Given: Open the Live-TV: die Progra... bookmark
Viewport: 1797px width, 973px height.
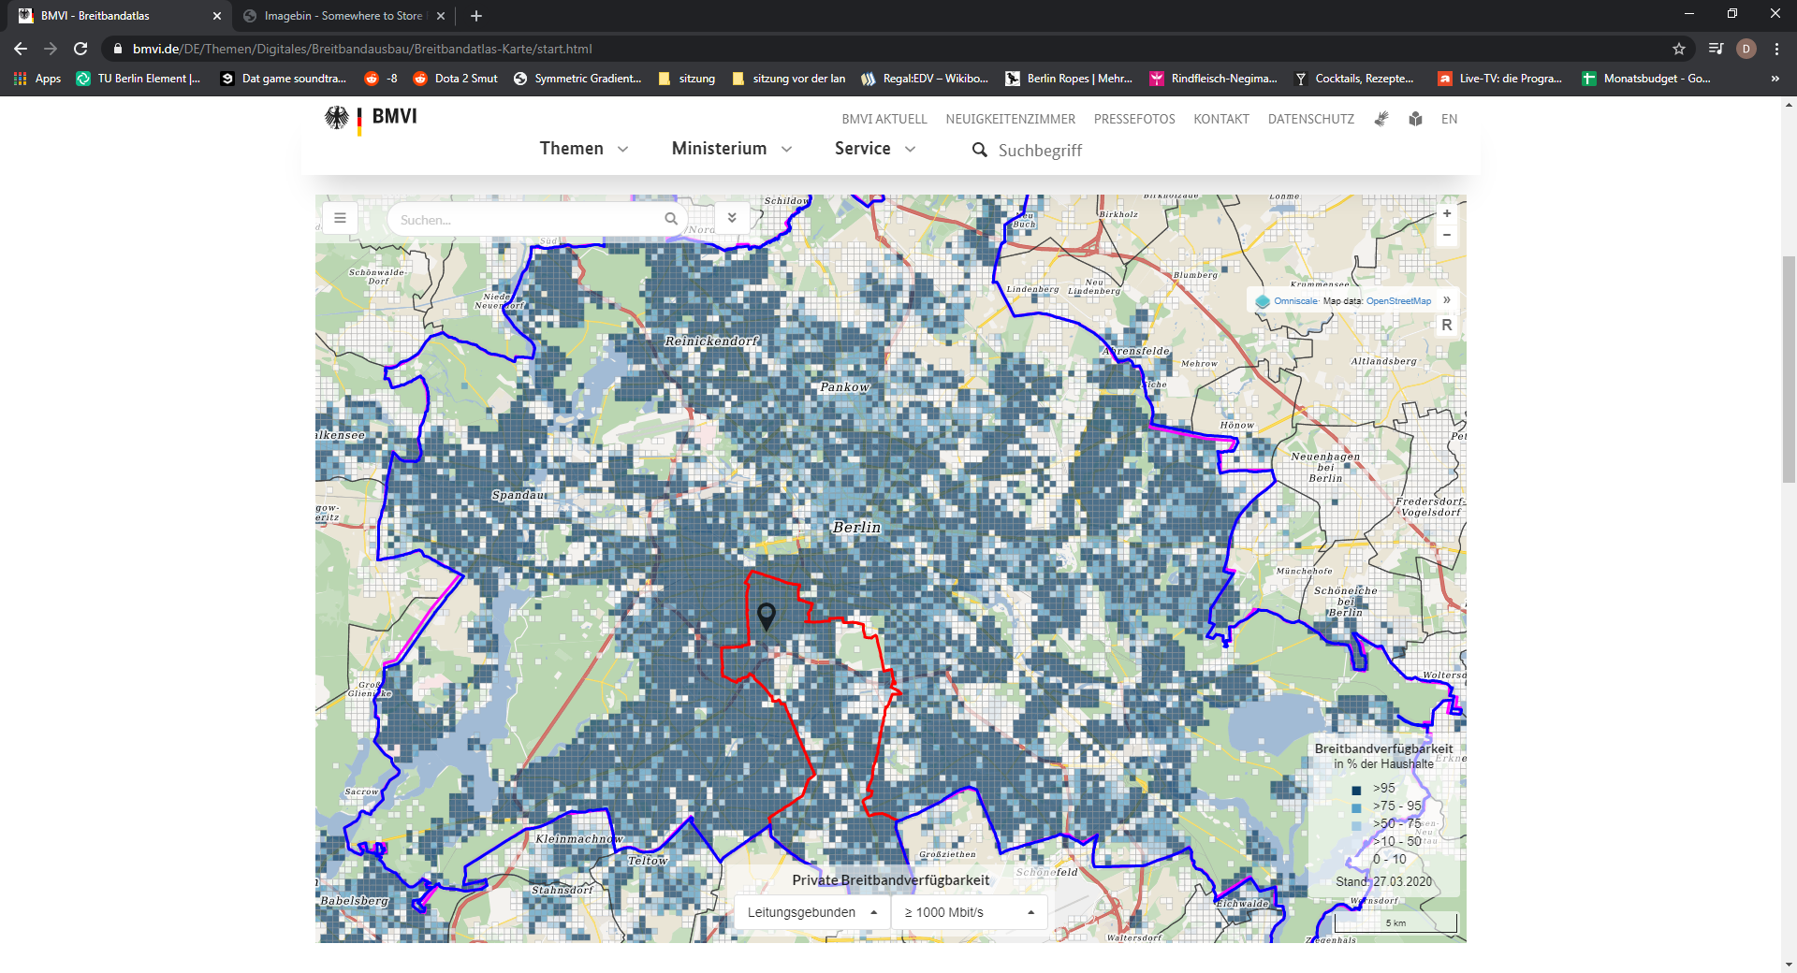Looking at the screenshot, I should (1500, 79).
